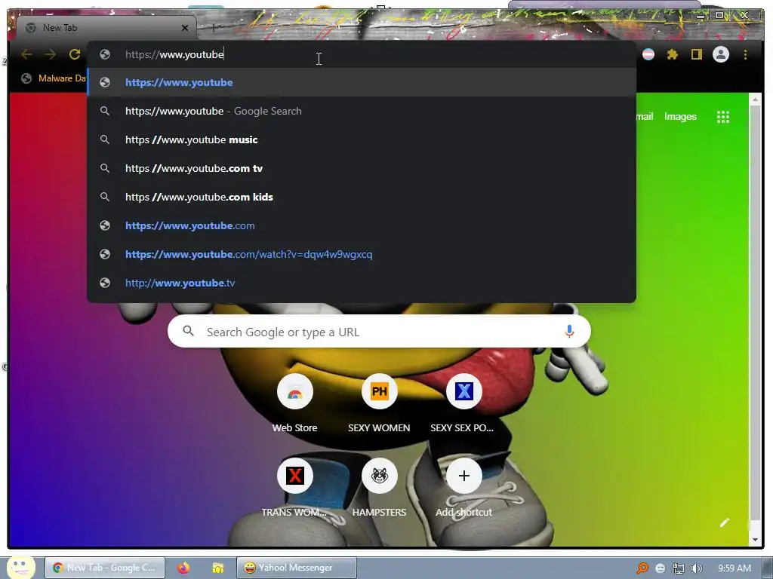Open the Chrome profile avatar
This screenshot has height=579, width=773.
(721, 54)
